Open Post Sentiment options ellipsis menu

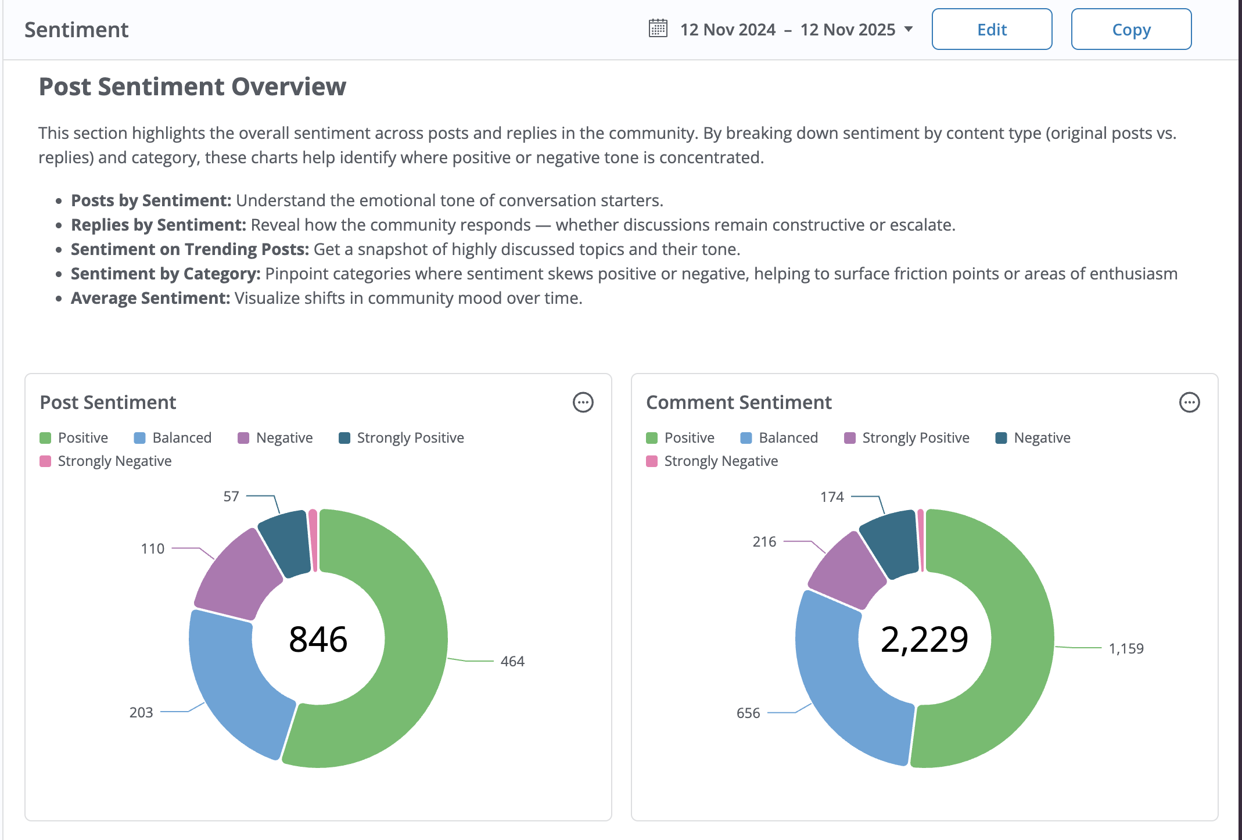point(583,403)
